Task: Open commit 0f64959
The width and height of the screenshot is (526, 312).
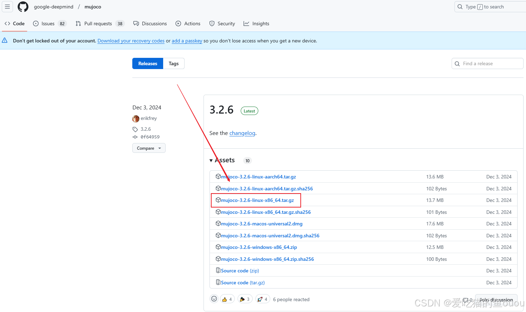Action: click(150, 137)
